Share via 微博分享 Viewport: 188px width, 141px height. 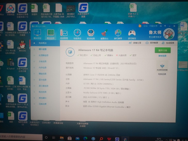[x=135, y=43]
